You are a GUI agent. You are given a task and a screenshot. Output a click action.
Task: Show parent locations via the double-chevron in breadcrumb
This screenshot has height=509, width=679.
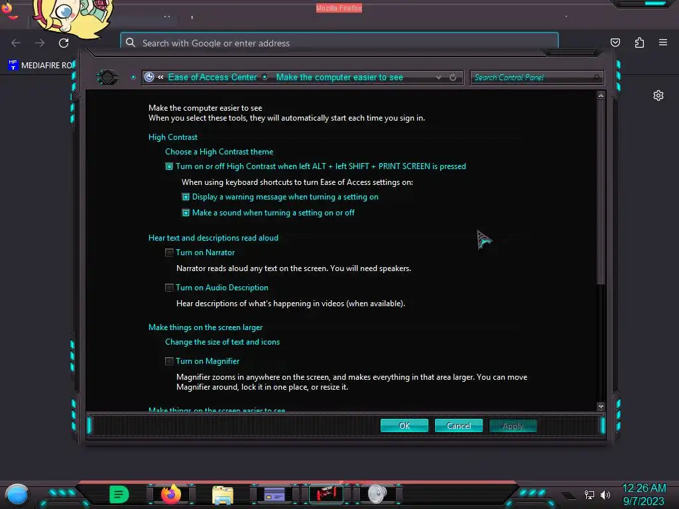click(160, 77)
